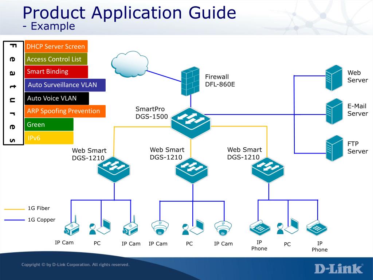373x280 pixels.
Task: Click the Access Control List feature box
Action: click(x=56, y=59)
